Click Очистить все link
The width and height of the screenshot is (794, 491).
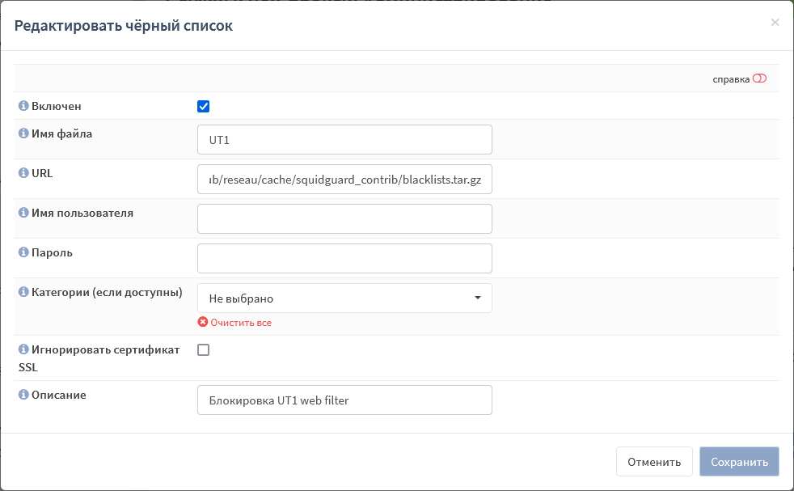coord(241,323)
